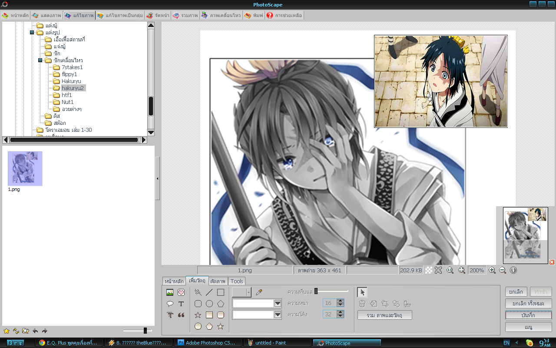Collapse the left file browser panel
This screenshot has height=348, width=556.
tap(157, 178)
